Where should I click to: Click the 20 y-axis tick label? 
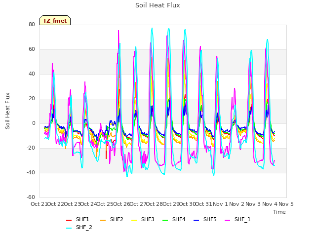click(32, 99)
